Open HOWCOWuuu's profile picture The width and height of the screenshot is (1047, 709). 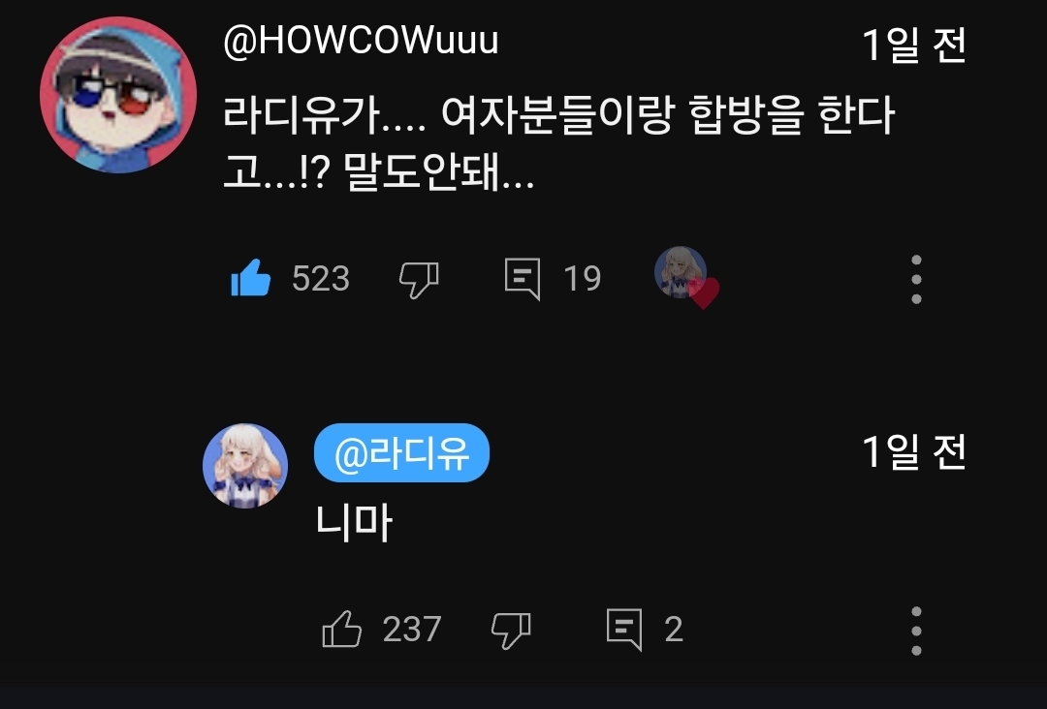[x=118, y=95]
